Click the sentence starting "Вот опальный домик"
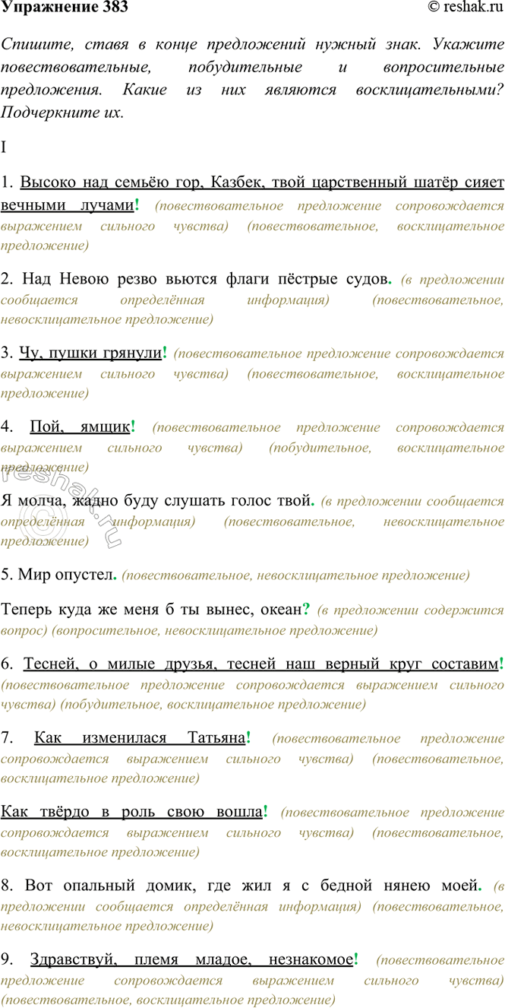The image size is (505, 1008). tap(251, 885)
